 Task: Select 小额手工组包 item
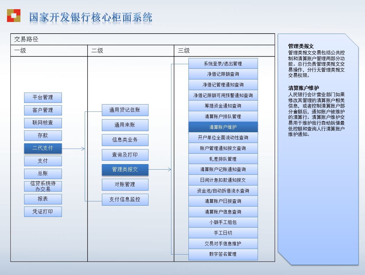tap(223, 222)
